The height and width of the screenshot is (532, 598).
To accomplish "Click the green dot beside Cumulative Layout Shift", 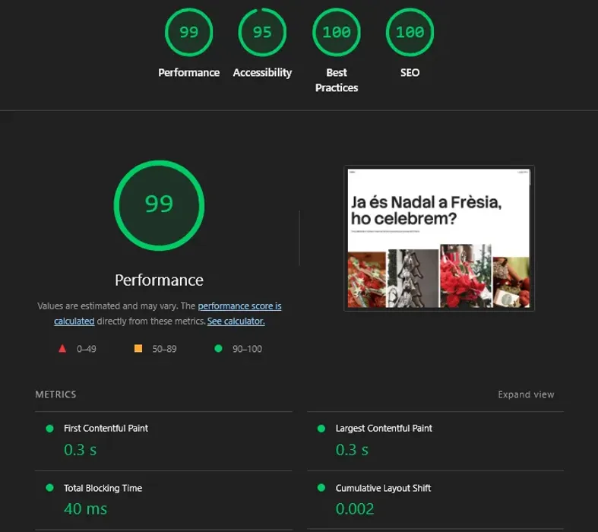I will (321, 488).
